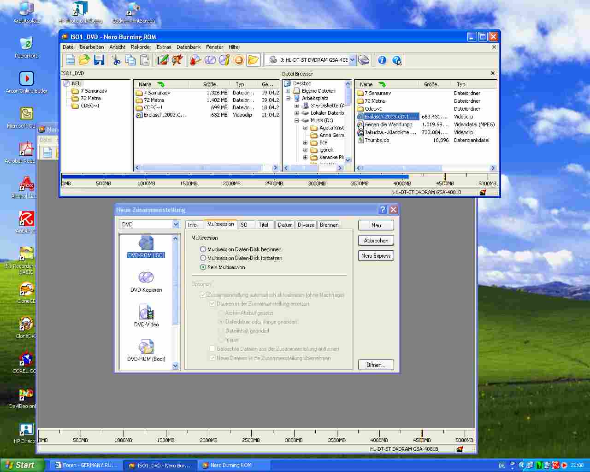Viewport: 590px width, 472px height.
Task: Select DVD-Video compilation type
Action: point(146,316)
